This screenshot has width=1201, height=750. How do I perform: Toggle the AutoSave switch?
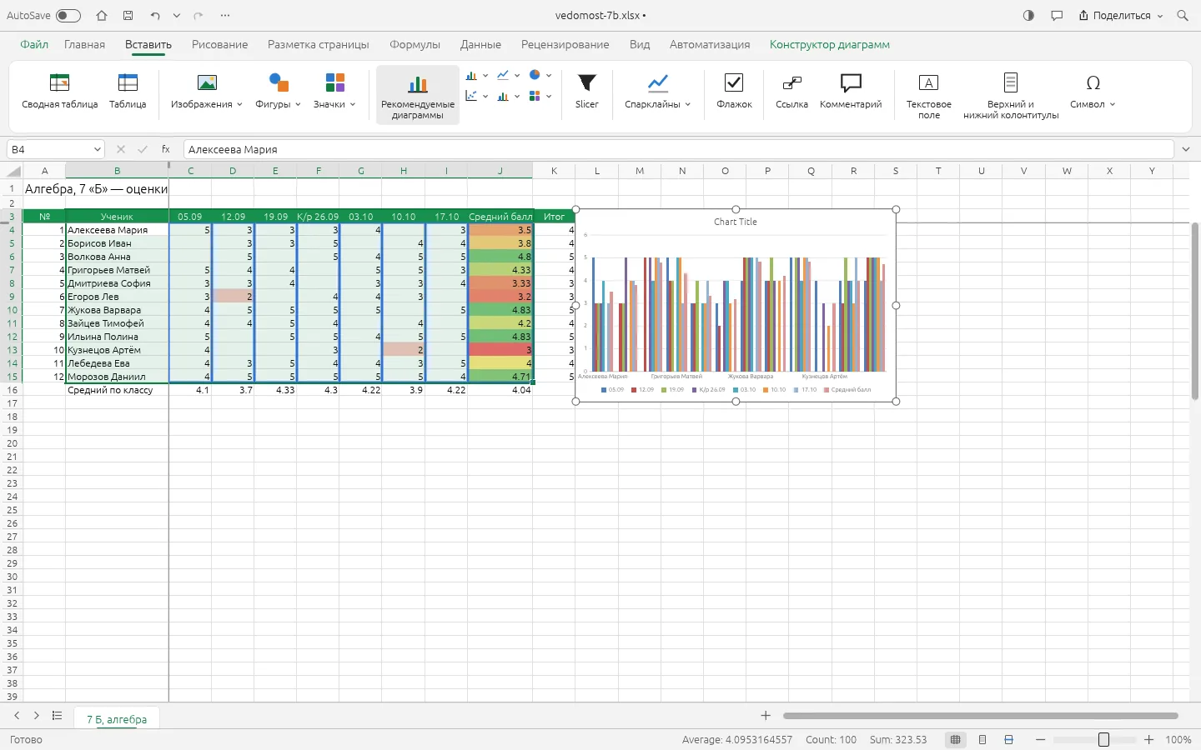(68, 16)
